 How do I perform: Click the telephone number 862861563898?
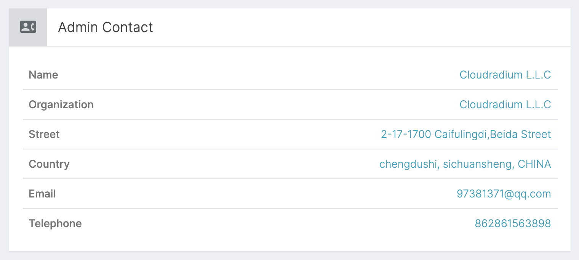point(513,223)
